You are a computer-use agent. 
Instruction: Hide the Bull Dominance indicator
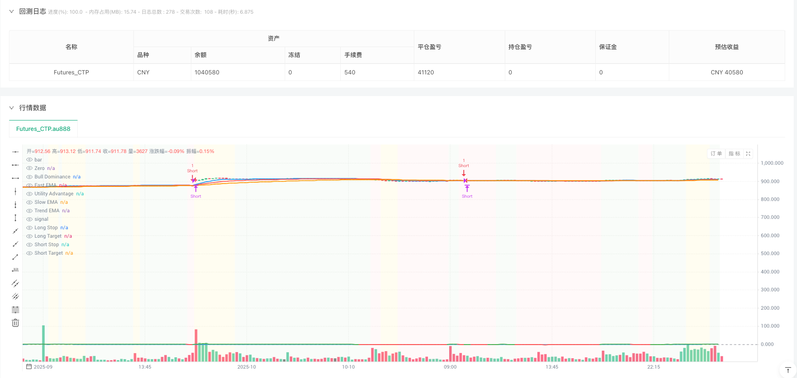coord(30,177)
